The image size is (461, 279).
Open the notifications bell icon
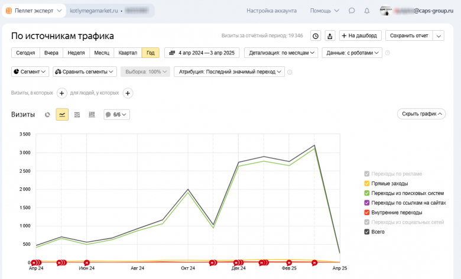coord(367,11)
